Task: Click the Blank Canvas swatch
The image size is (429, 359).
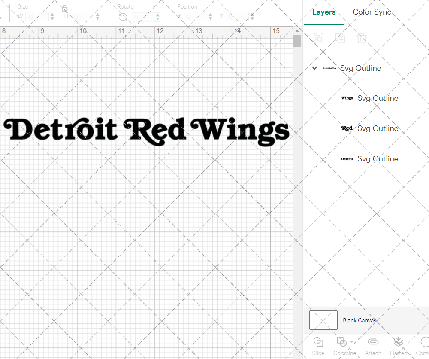Action: (323, 320)
